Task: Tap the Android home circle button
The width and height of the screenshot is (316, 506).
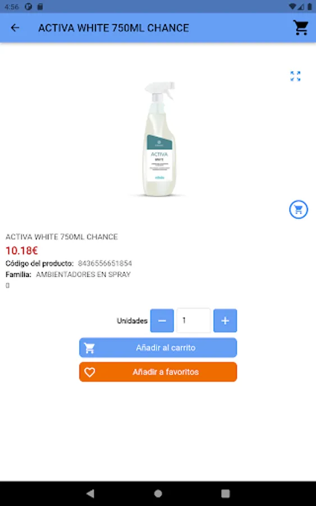Action: point(158,493)
